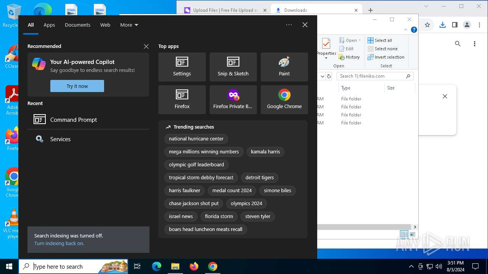The image size is (488, 274).
Task: Refresh the Explorer folder view
Action: pyautogui.click(x=329, y=76)
